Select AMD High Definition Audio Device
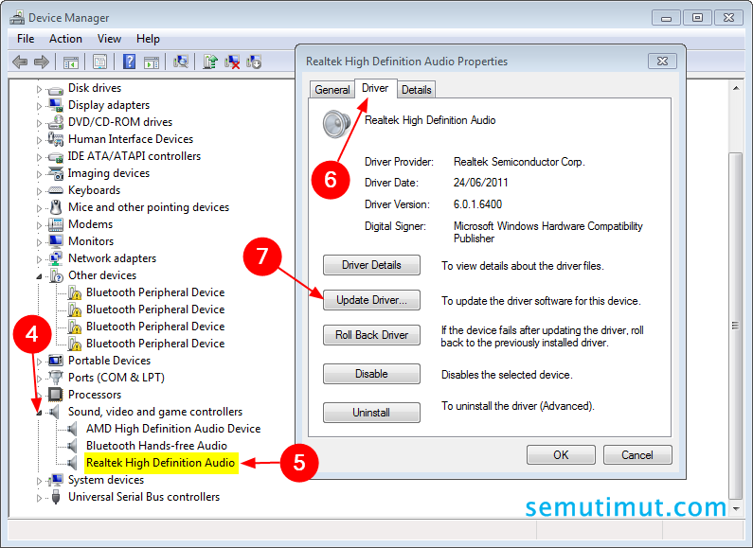 (x=173, y=429)
